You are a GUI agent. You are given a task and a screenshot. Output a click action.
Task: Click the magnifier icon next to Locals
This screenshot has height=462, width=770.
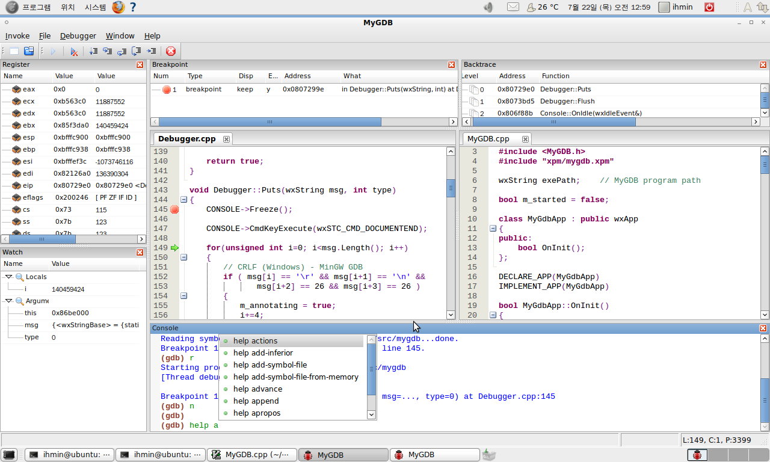pos(20,277)
